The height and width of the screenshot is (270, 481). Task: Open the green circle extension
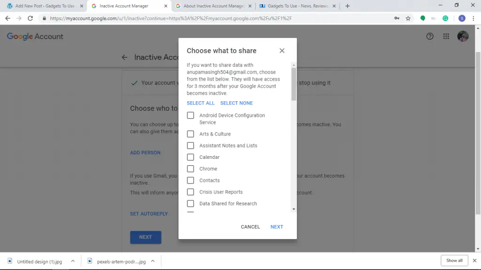point(423,18)
